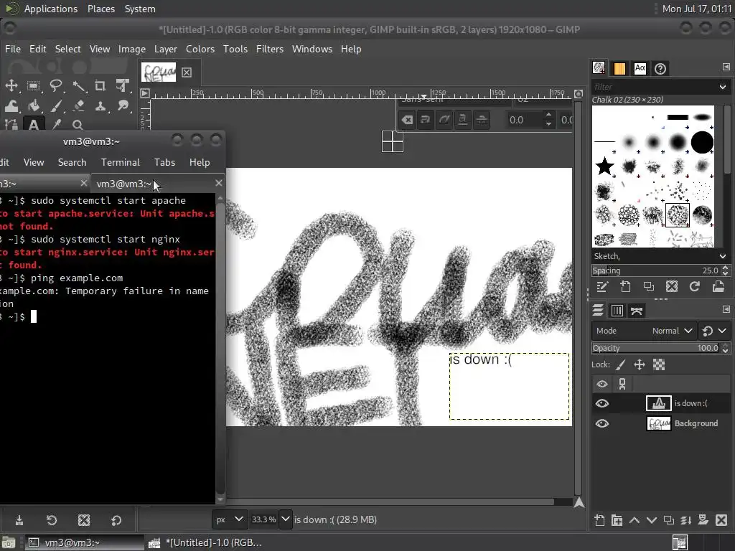Adjust the layer Opacity slider

click(656, 348)
